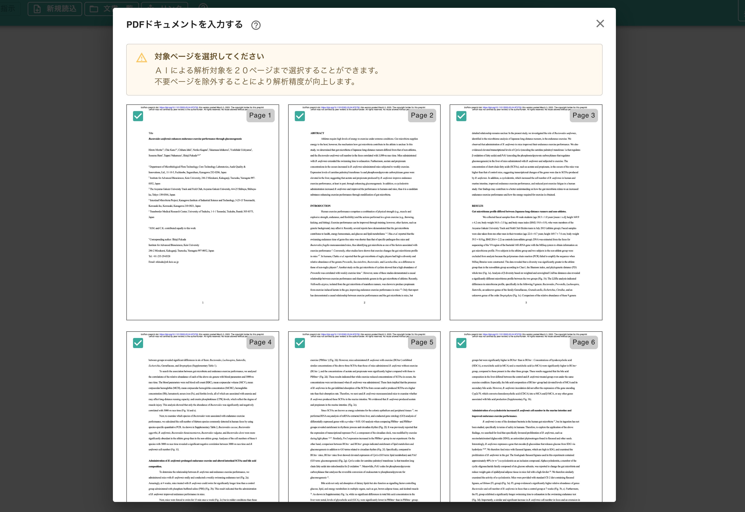Image resolution: width=745 pixels, height=512 pixels.
Task: Pick the Page 6 document thumbnail
Action: pyautogui.click(x=526, y=417)
